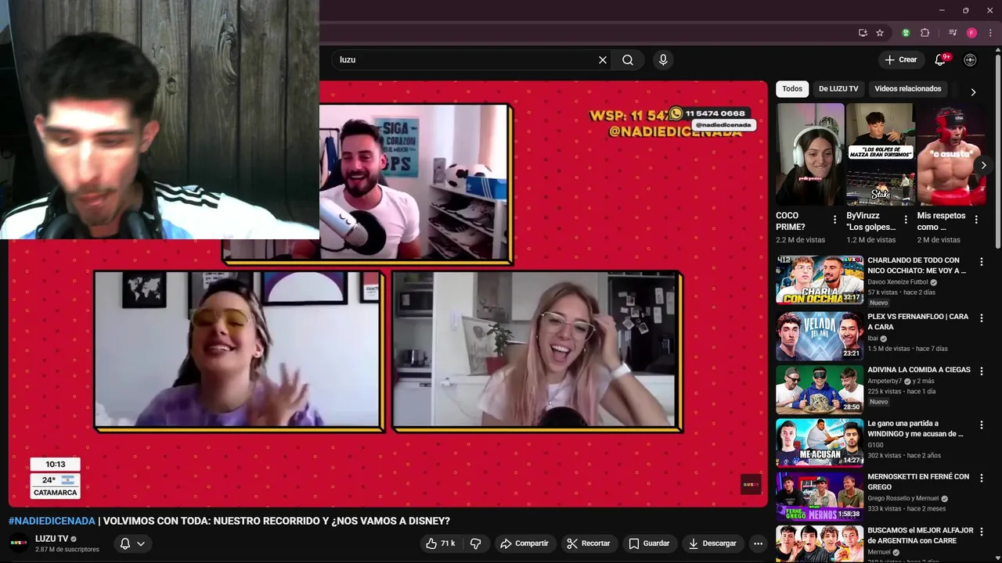
Task: Open the subscription notification bell dropdown
Action: [x=132, y=543]
